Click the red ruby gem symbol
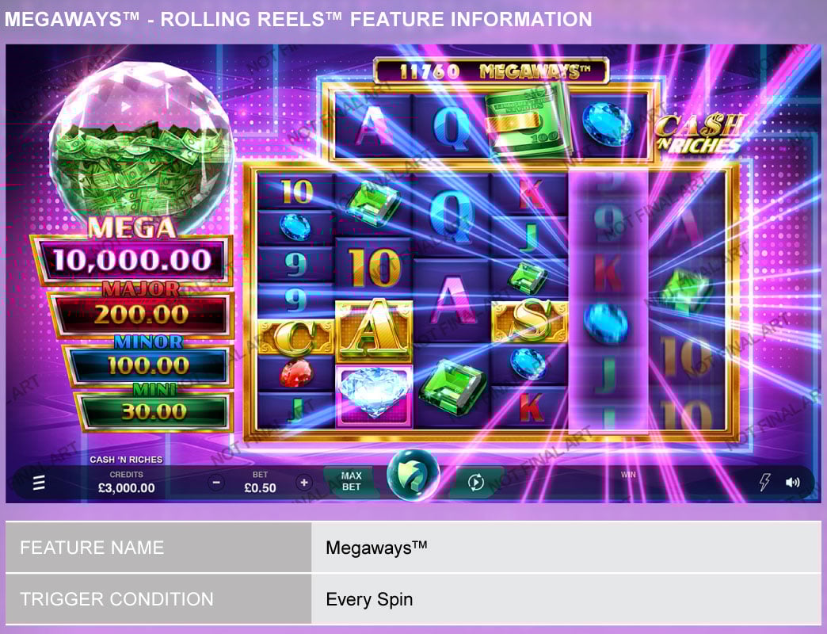Viewport: 827px width, 634px height. point(296,373)
